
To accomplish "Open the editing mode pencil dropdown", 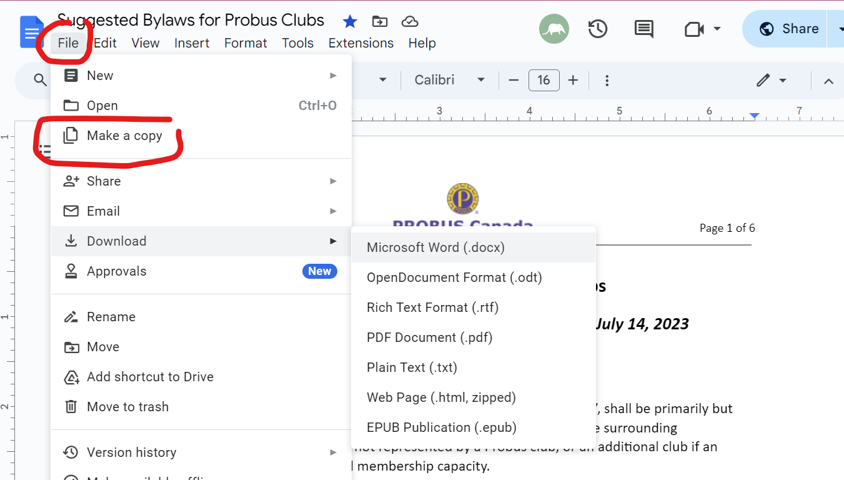I will (772, 80).
